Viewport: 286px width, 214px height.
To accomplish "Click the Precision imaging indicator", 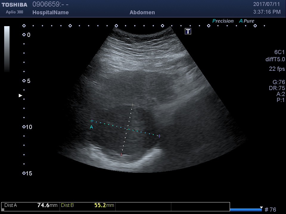I will [x=223, y=21].
